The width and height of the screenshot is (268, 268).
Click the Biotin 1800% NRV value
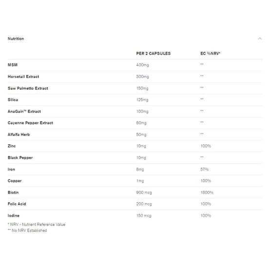click(207, 192)
